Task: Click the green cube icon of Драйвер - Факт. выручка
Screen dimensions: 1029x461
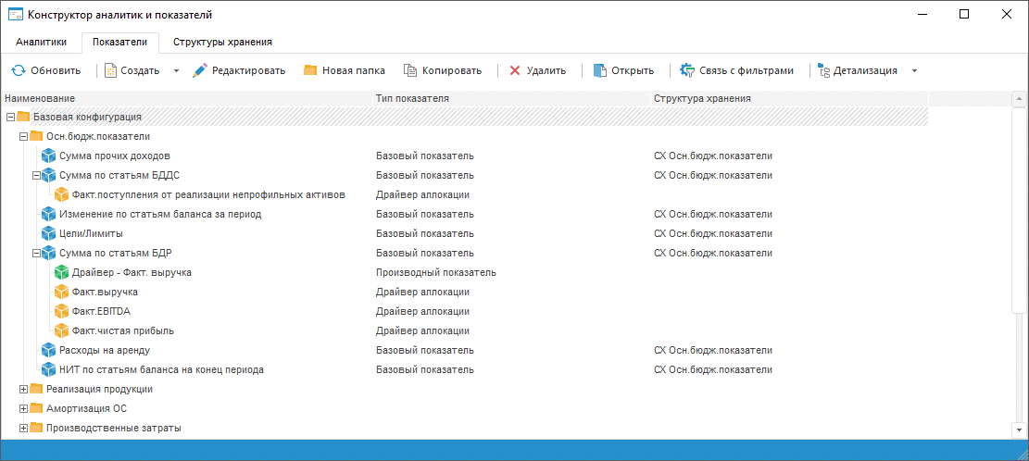Action: [x=62, y=272]
